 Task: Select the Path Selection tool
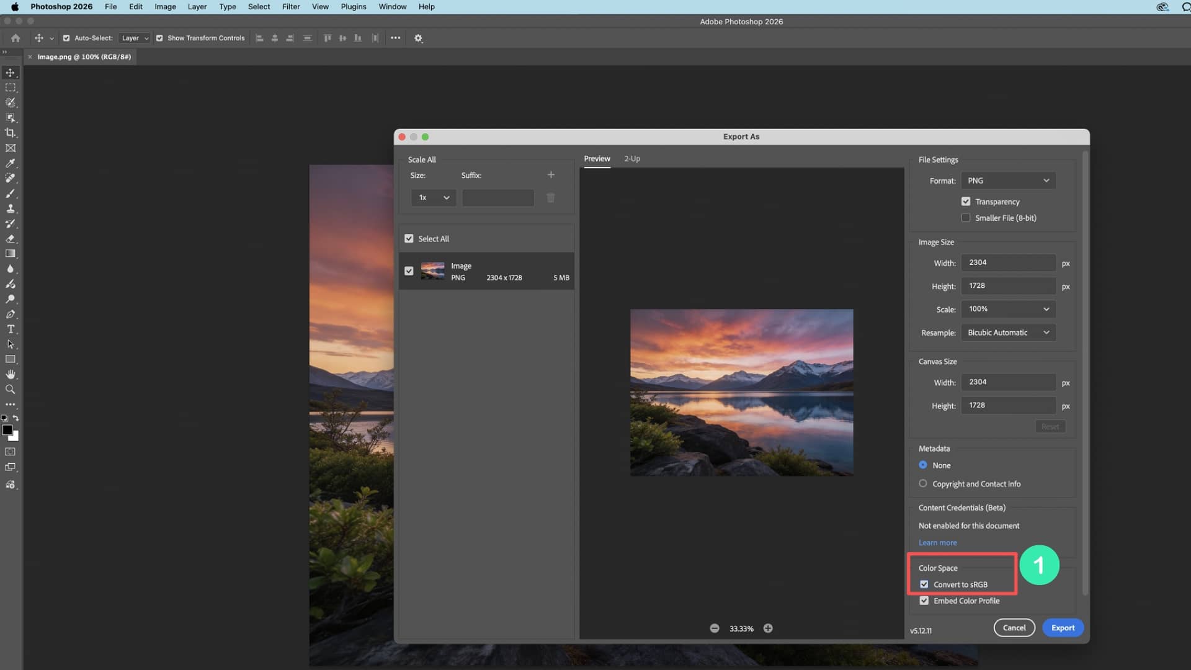pos(11,344)
